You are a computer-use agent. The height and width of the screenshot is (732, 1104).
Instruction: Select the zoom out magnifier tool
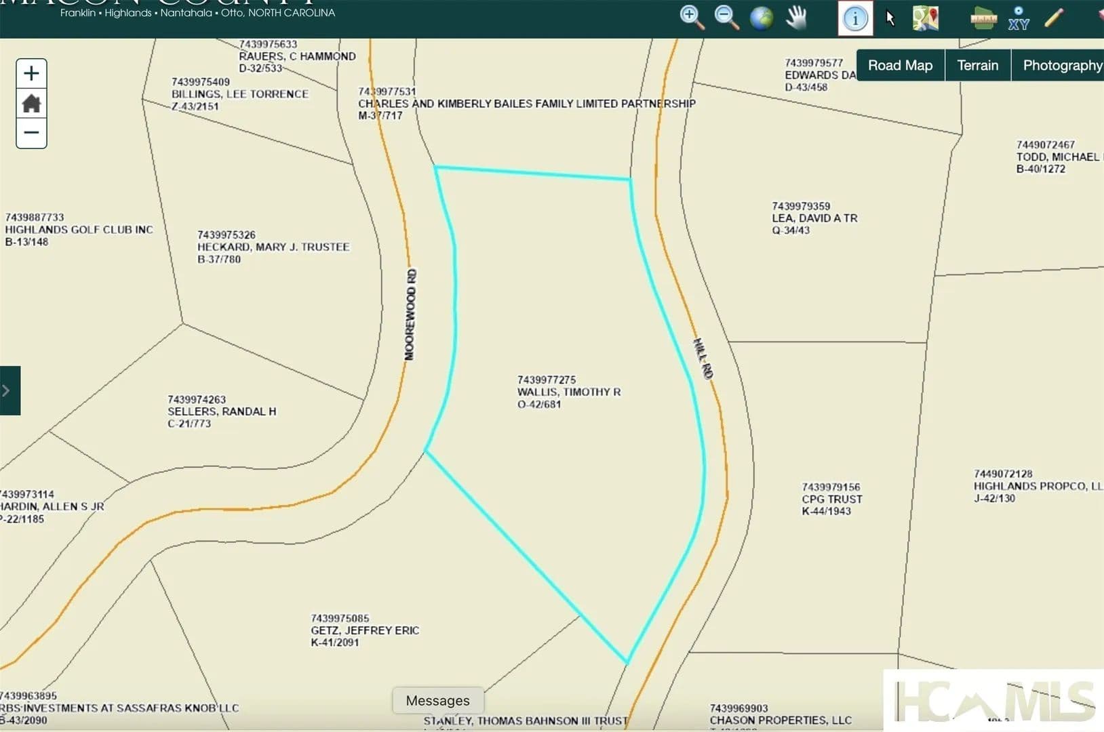726,17
